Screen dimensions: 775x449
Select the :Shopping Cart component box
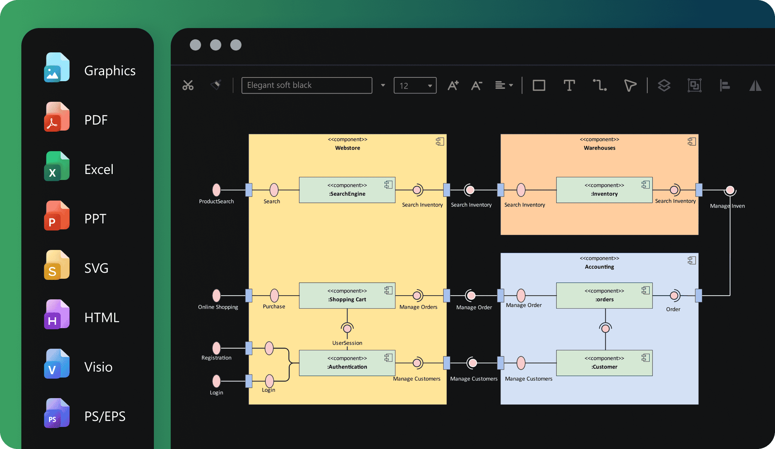point(347,296)
